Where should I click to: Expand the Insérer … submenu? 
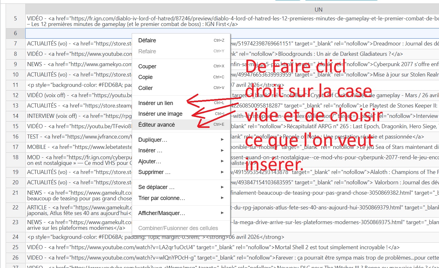point(181,150)
